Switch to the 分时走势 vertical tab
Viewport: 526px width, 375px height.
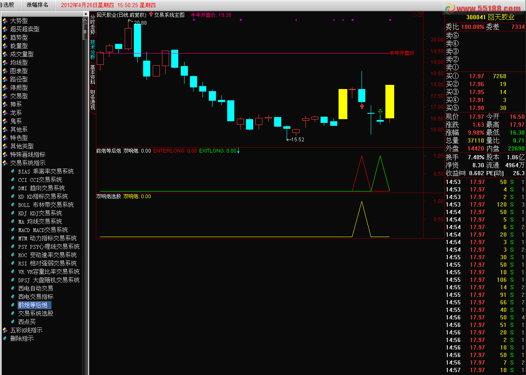coord(92,25)
